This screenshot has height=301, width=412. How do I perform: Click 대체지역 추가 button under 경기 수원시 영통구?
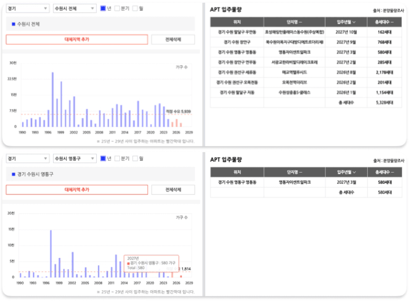click(x=77, y=190)
